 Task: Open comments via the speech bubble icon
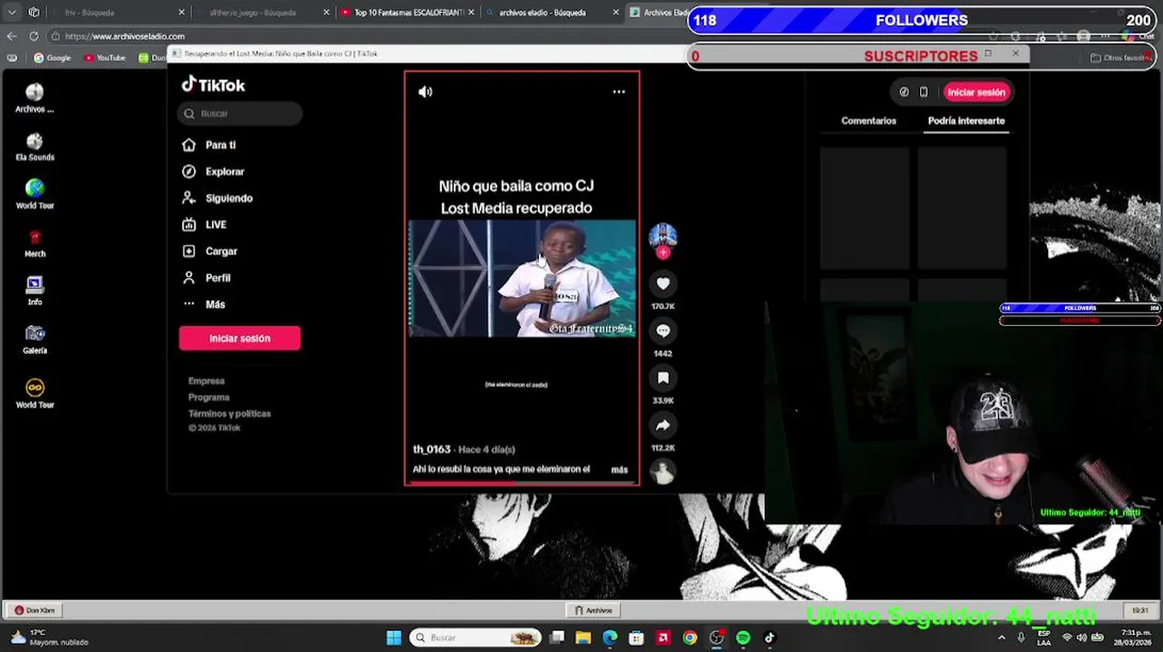click(x=663, y=331)
